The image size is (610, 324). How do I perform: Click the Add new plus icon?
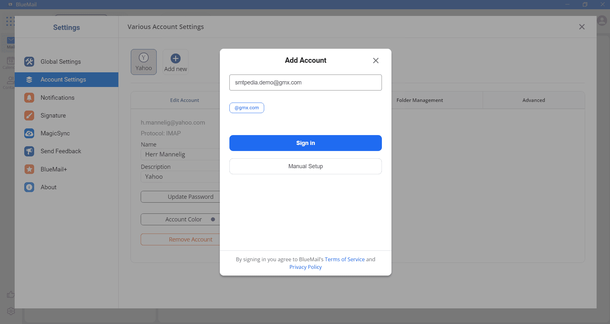[x=175, y=59]
